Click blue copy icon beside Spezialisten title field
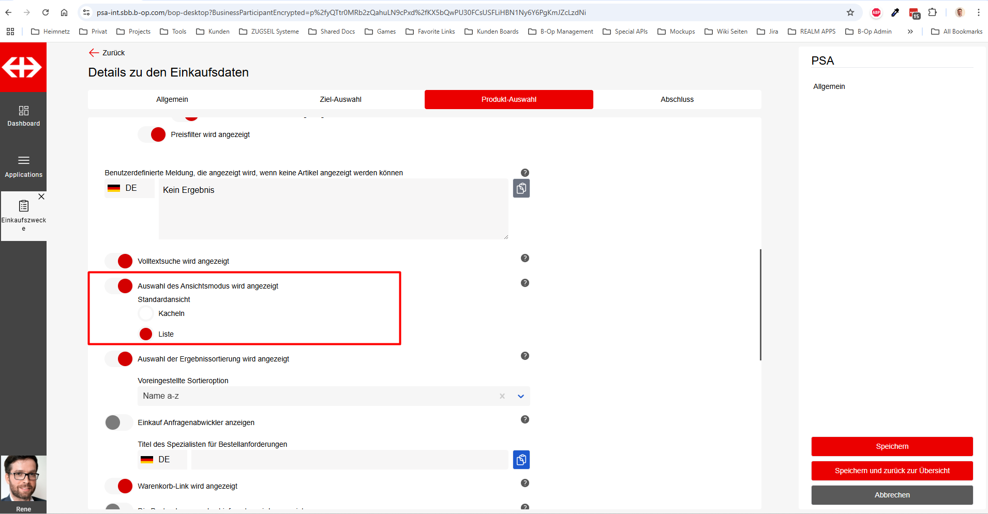The width and height of the screenshot is (988, 514). pos(521,460)
